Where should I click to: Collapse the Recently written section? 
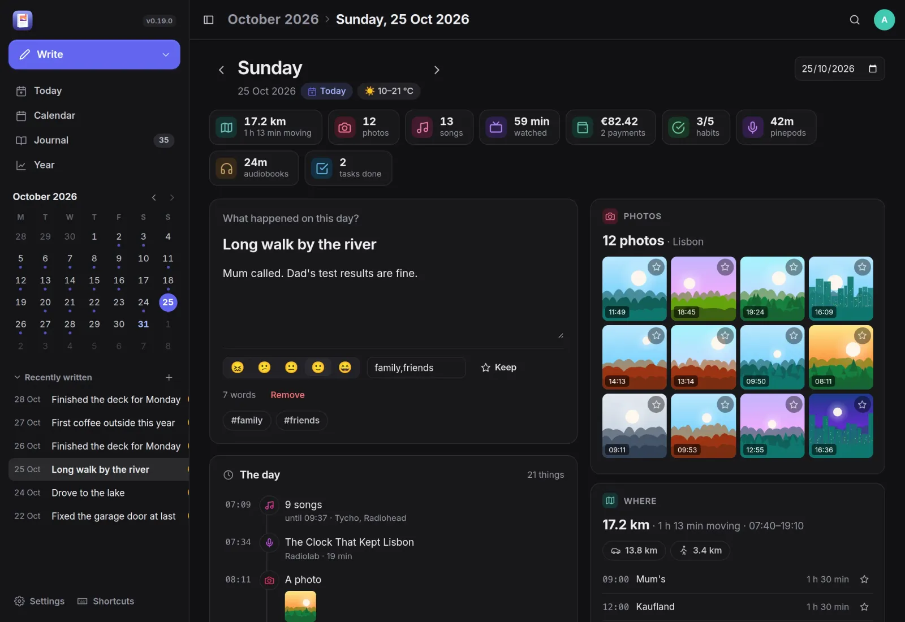point(52,377)
